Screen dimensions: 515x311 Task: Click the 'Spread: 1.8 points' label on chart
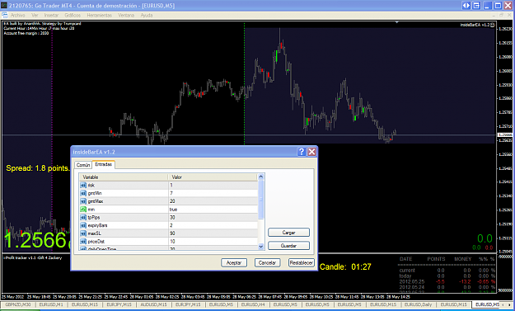coord(38,168)
